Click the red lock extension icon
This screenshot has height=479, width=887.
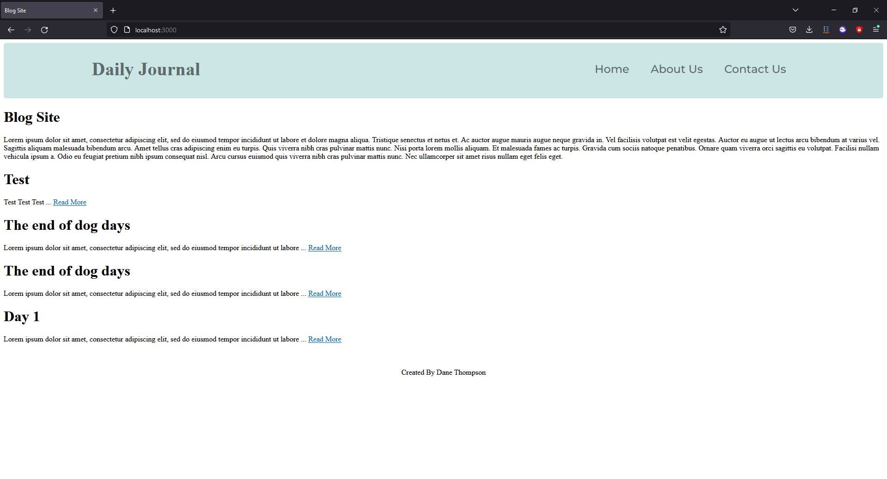click(859, 30)
